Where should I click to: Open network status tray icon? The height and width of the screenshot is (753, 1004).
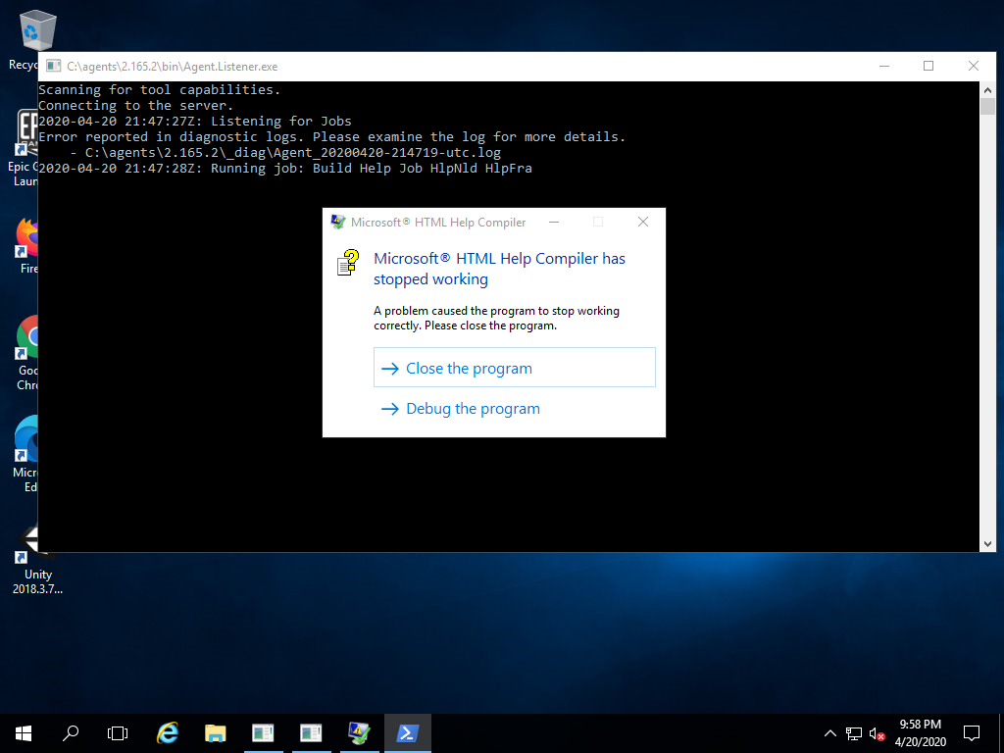click(854, 732)
